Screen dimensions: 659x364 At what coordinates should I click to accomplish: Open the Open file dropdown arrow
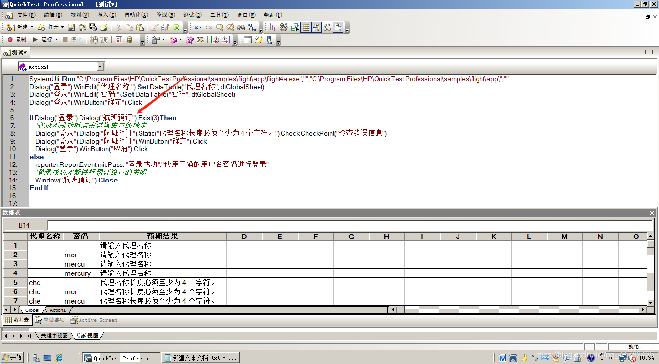click(62, 27)
